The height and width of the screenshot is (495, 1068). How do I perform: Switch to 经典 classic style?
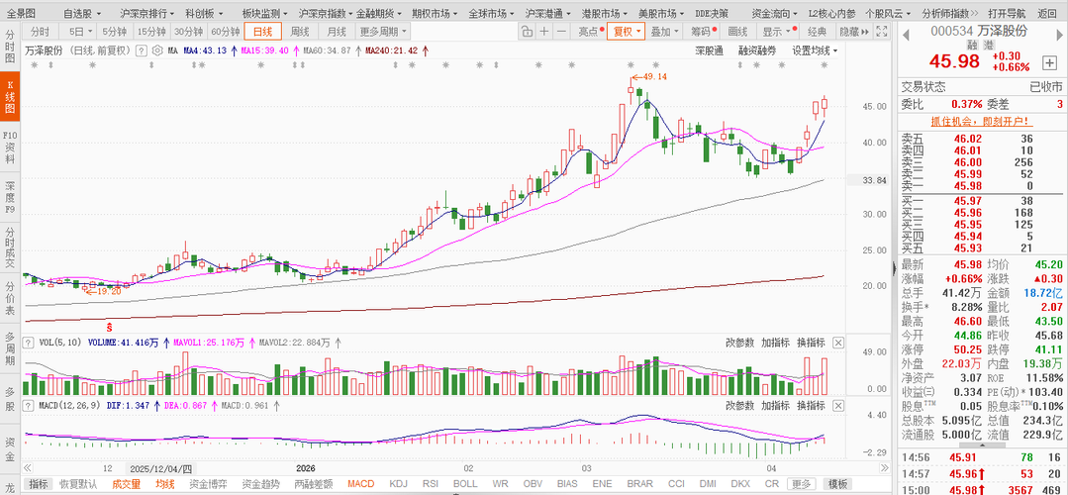click(x=818, y=32)
